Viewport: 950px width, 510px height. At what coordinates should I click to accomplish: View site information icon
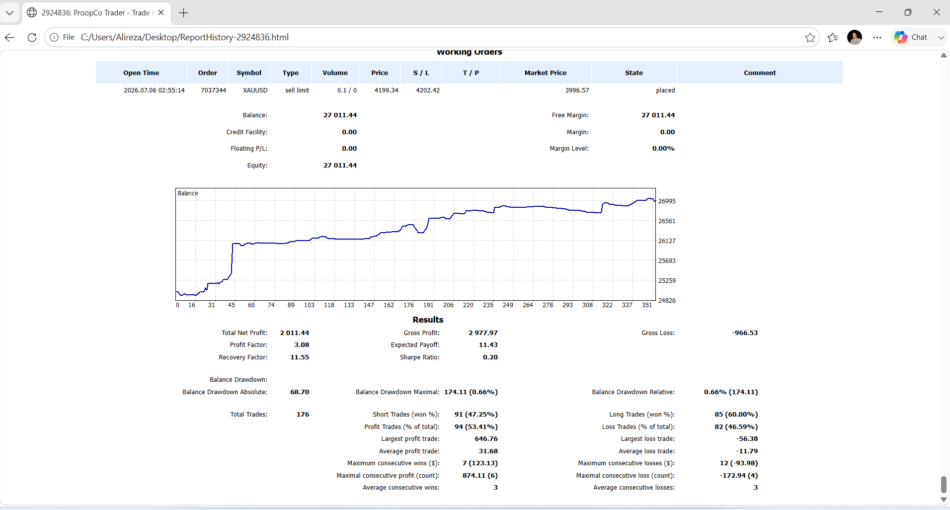pyautogui.click(x=55, y=37)
